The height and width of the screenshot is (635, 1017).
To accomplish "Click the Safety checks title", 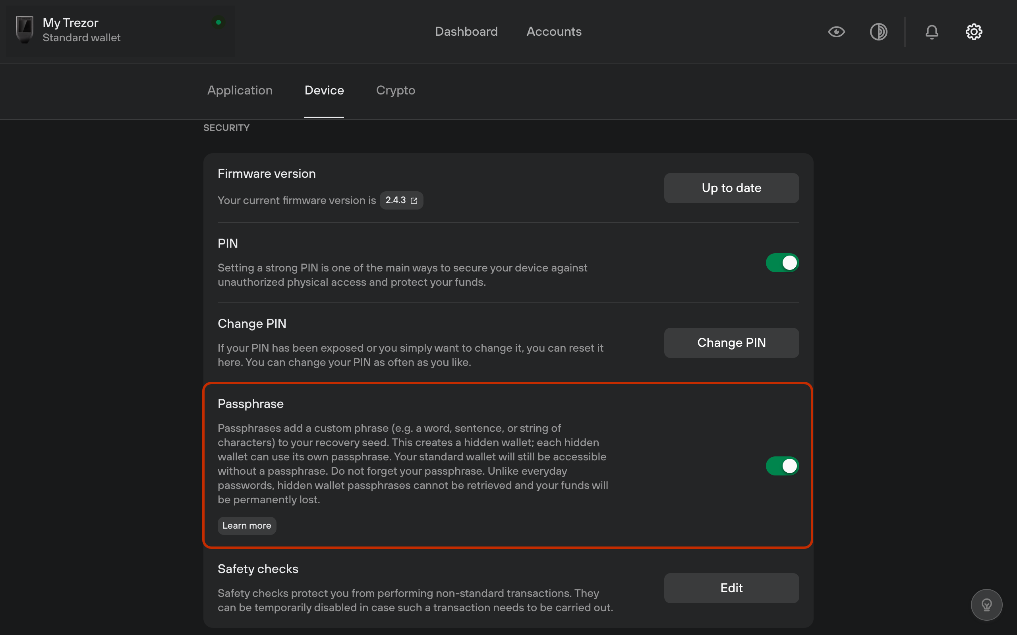I will [x=258, y=569].
